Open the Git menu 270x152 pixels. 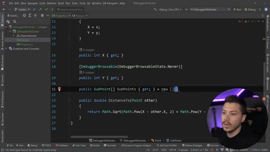pos(89,3)
